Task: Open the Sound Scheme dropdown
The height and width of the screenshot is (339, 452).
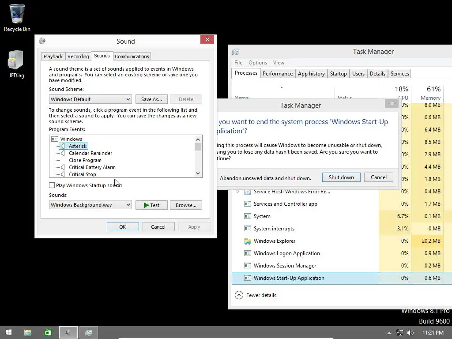Action: [x=90, y=99]
